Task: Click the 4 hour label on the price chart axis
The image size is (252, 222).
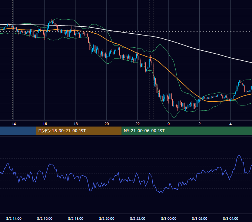Action: (231, 124)
